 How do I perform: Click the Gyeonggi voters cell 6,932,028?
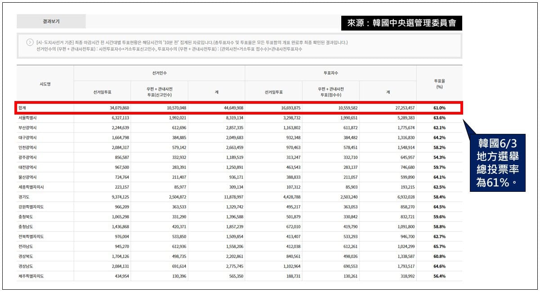(406, 197)
